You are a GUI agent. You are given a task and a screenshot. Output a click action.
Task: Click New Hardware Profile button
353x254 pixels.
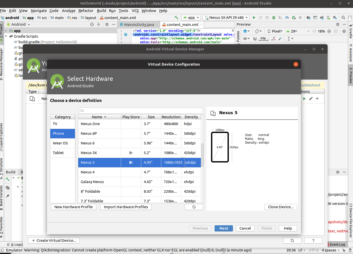(x=74, y=207)
